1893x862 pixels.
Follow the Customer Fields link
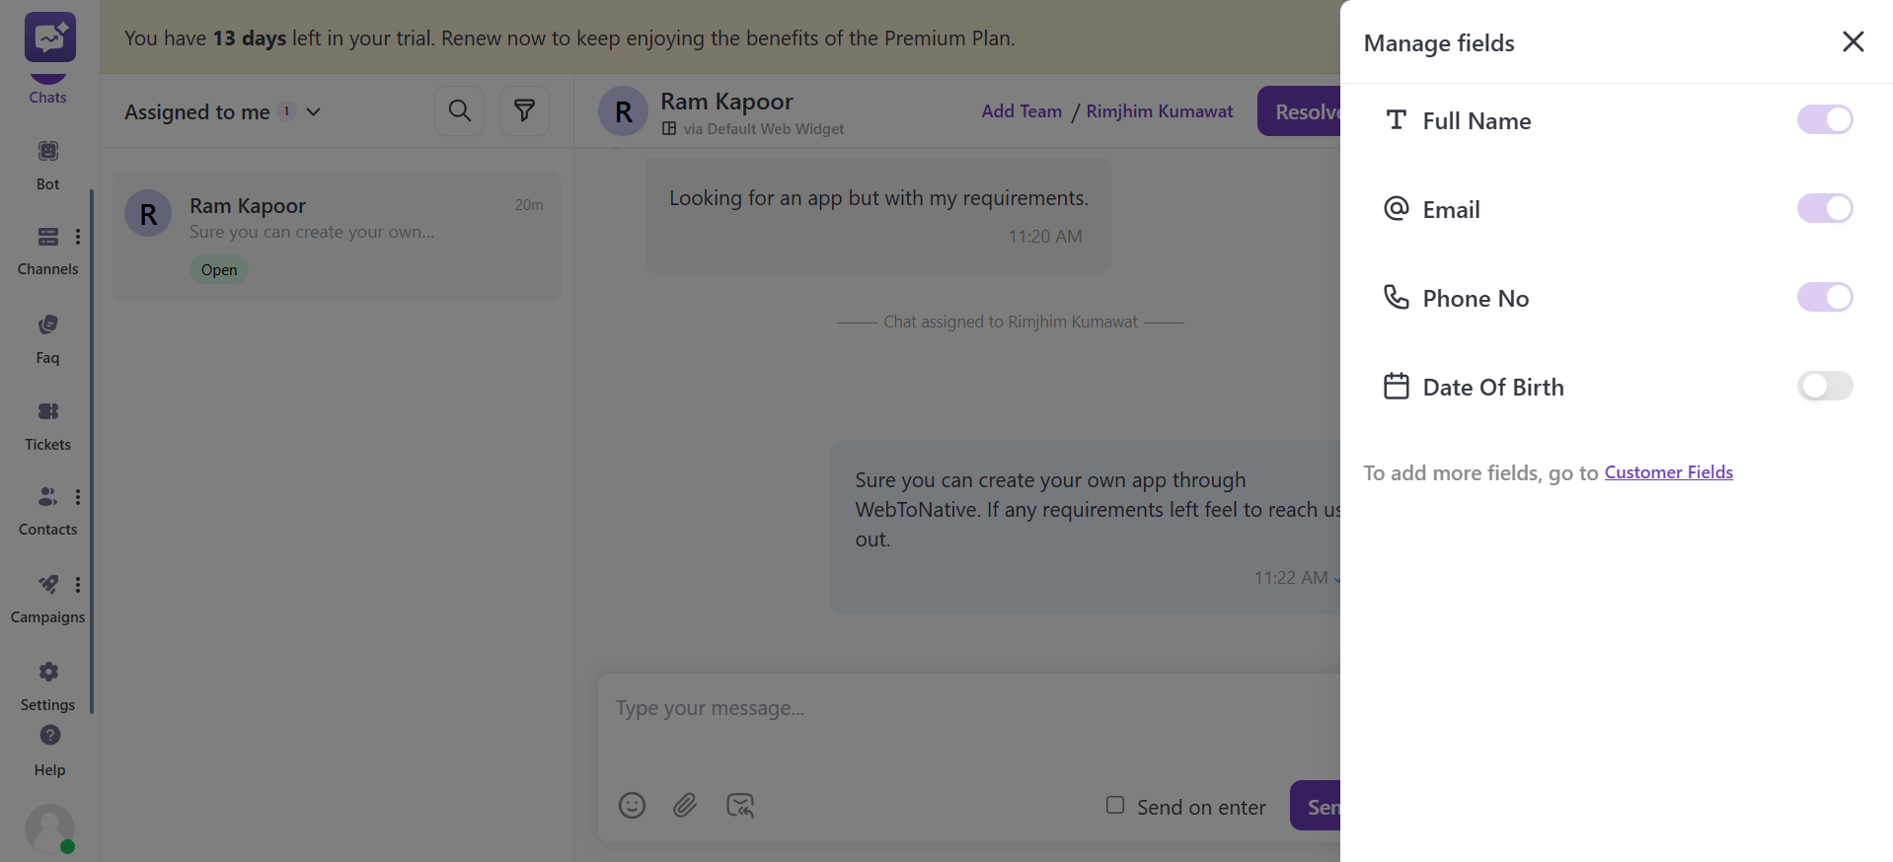[1668, 472]
